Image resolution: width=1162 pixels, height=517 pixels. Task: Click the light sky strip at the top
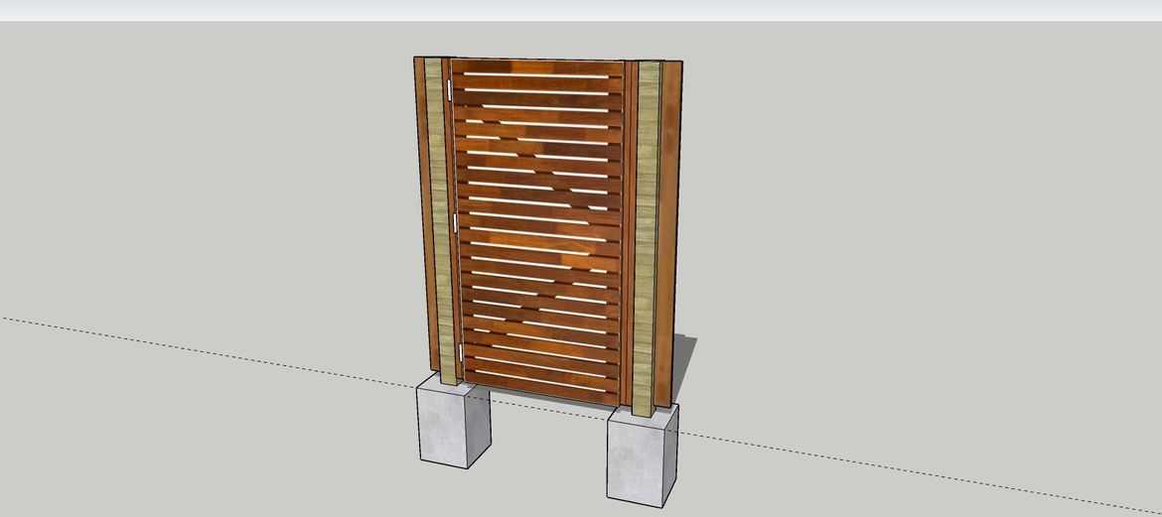581,10
